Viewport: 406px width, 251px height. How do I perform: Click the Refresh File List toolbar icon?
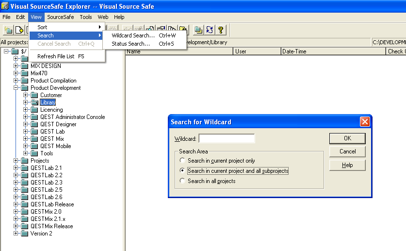210,30
